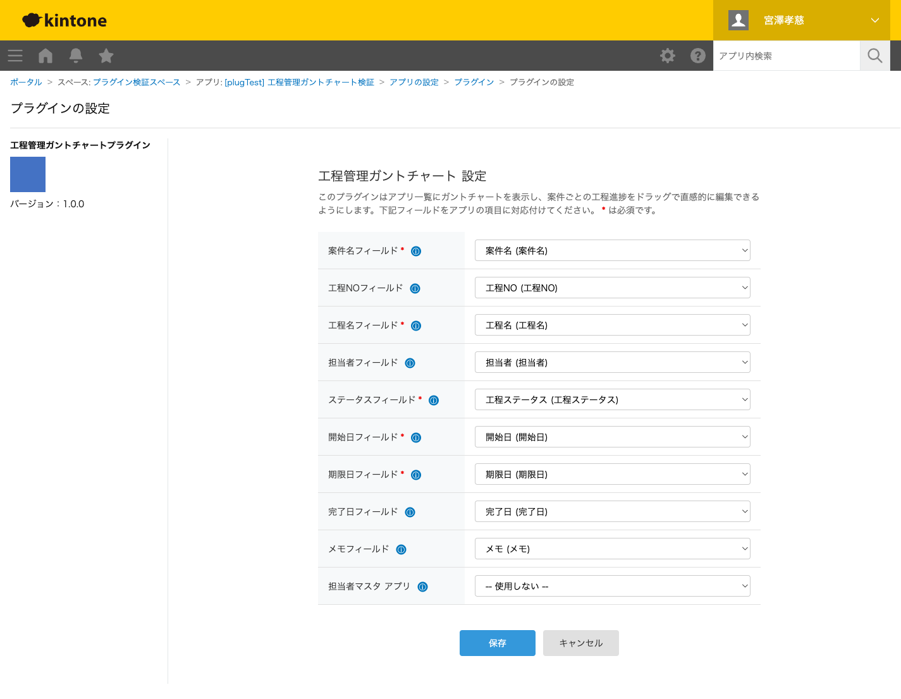Open the bookmarks star icon

106,56
